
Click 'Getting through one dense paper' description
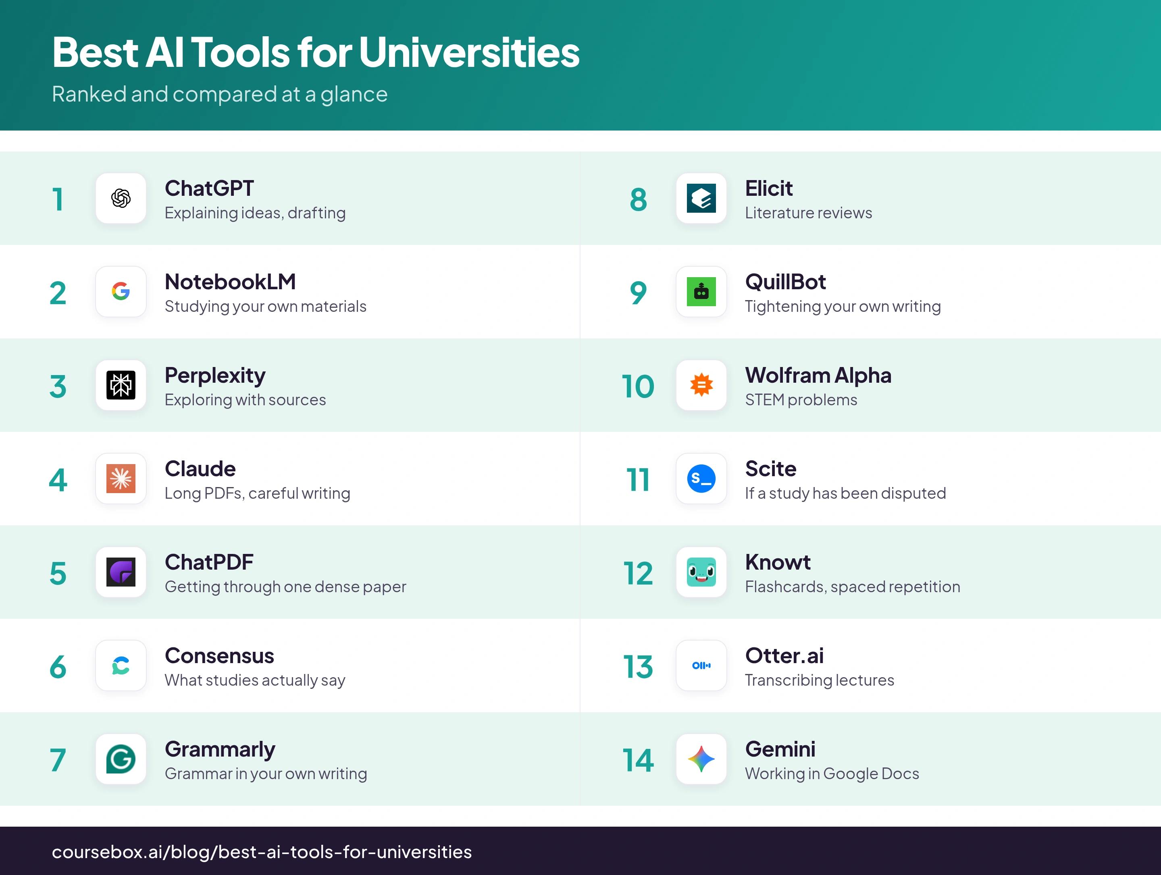click(x=285, y=587)
